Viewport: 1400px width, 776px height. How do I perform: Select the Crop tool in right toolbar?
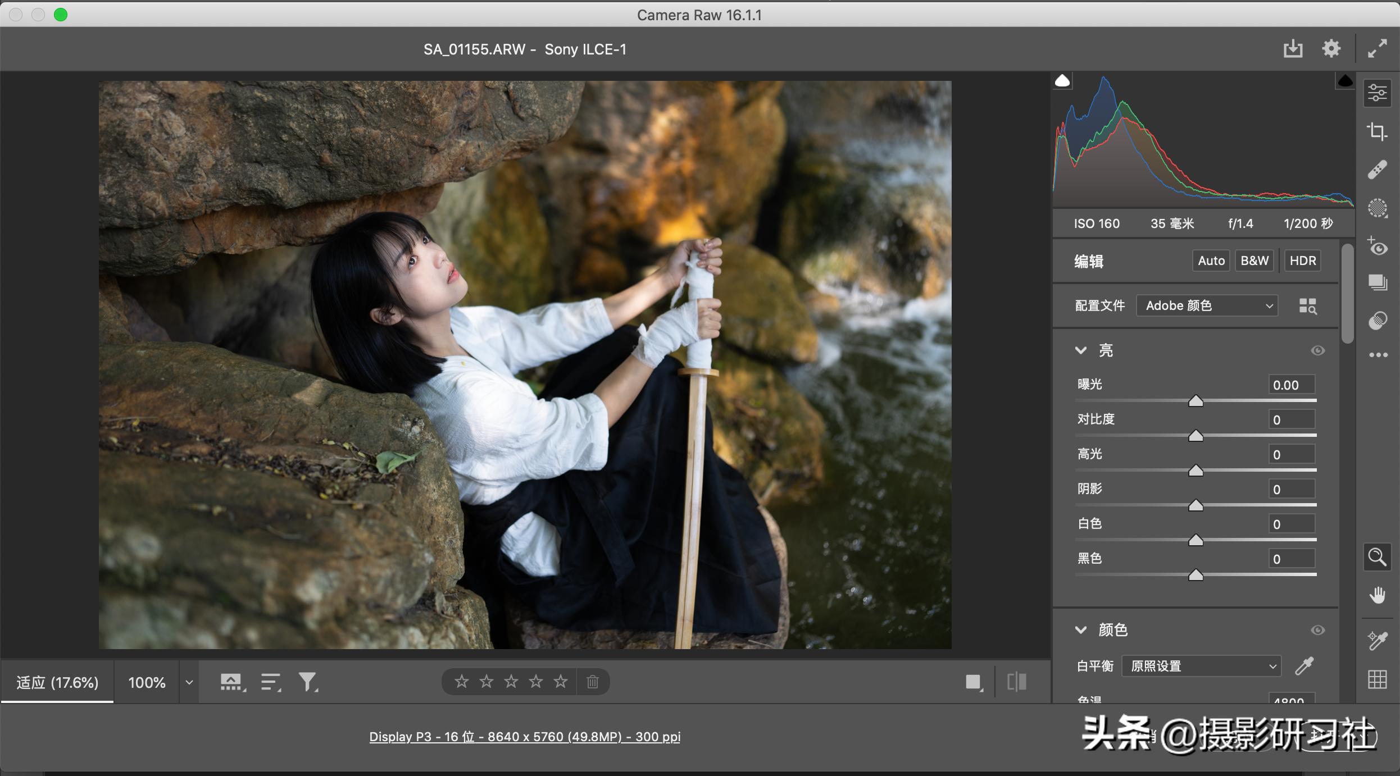pyautogui.click(x=1377, y=131)
